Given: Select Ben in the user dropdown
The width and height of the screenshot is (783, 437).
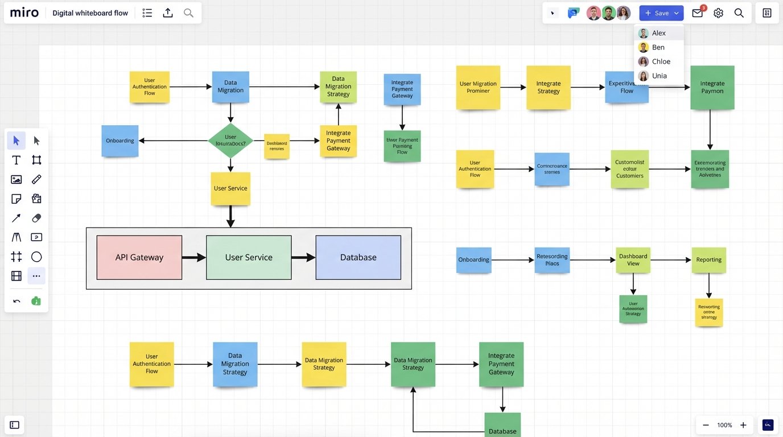Looking at the screenshot, I should point(658,47).
